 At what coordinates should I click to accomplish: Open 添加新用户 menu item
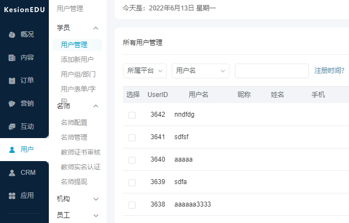click(77, 60)
